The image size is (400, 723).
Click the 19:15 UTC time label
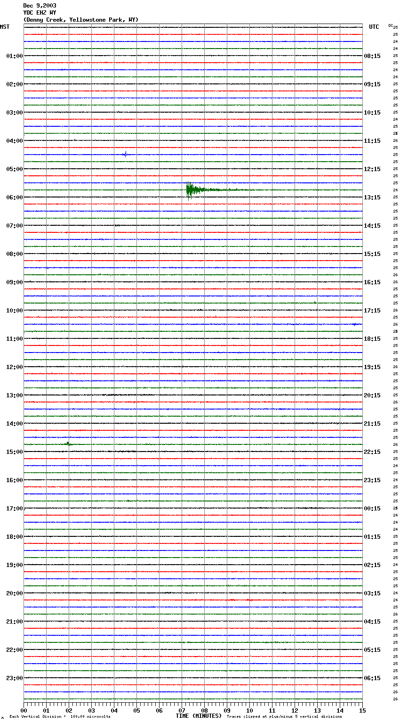pyautogui.click(x=372, y=367)
